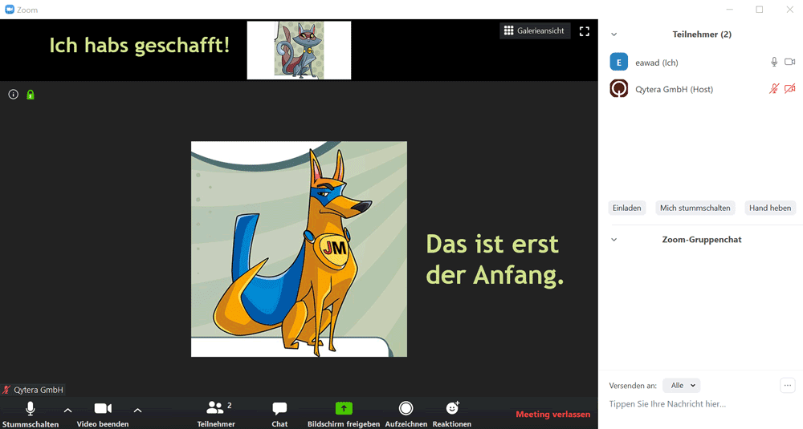Collapse the Zoom-Gruppenchat section chevron
Screen dimensions: 803x429
click(x=614, y=240)
